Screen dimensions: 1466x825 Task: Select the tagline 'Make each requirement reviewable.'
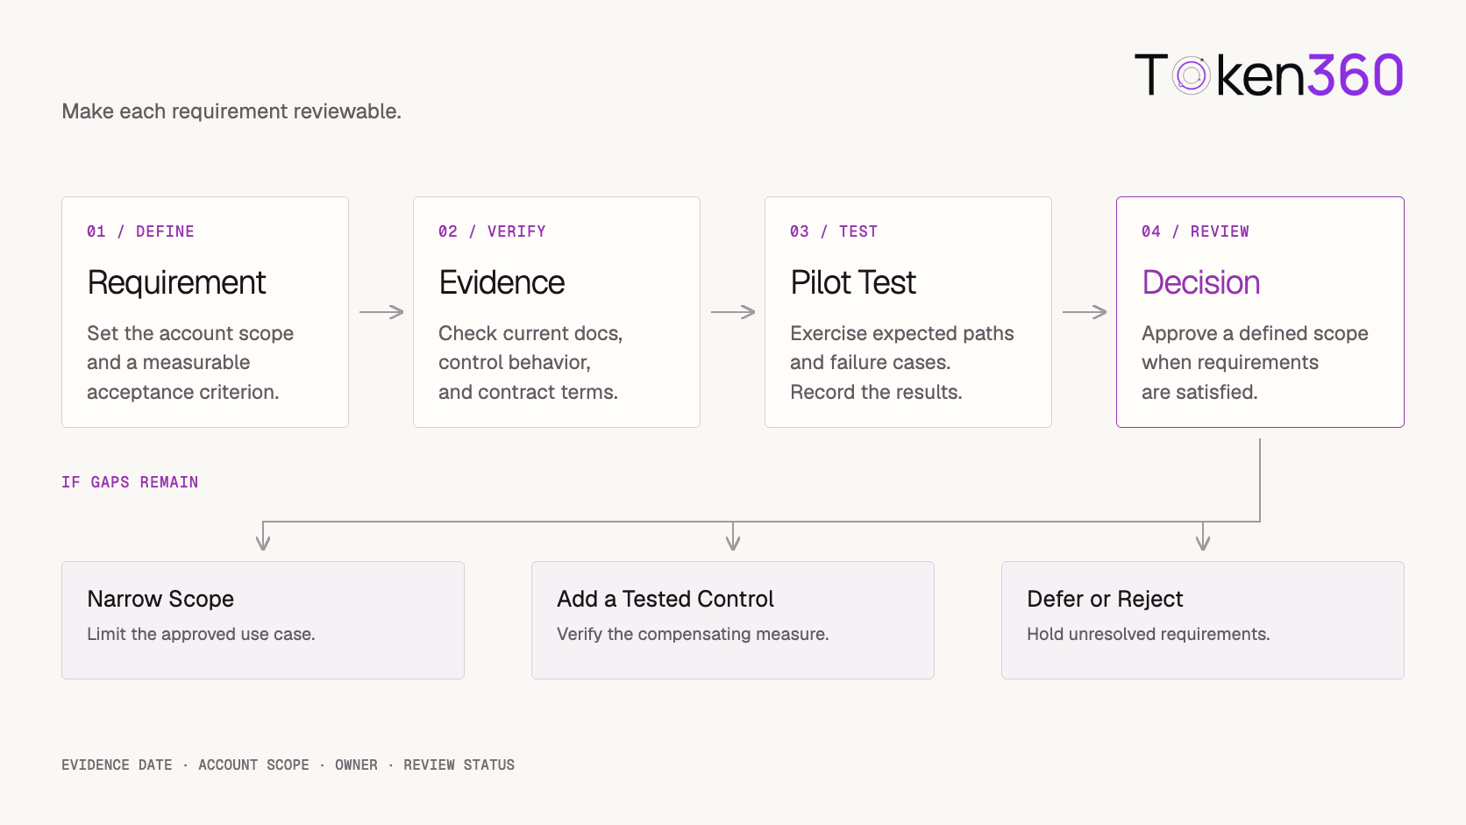[231, 111]
